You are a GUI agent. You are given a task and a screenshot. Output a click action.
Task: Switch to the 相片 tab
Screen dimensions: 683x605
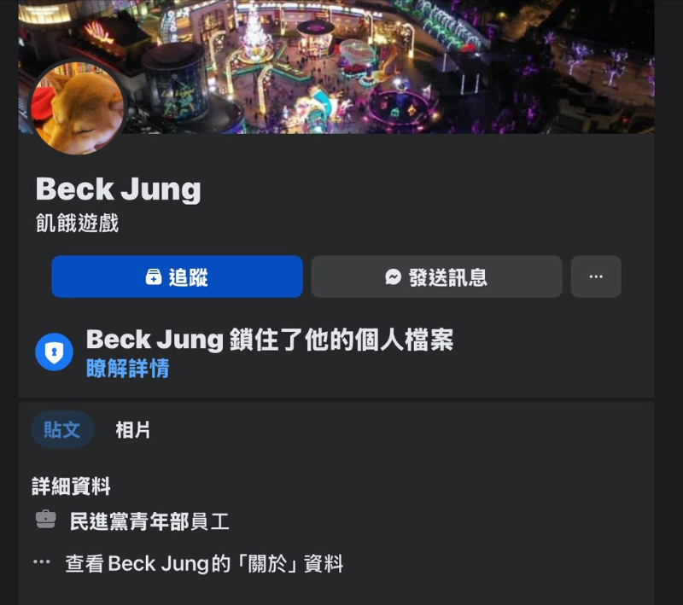pos(133,429)
